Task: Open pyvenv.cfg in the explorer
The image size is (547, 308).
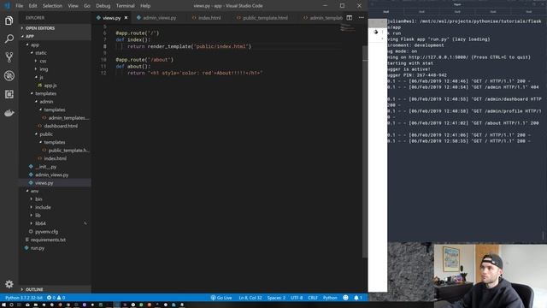Action: 55,232
